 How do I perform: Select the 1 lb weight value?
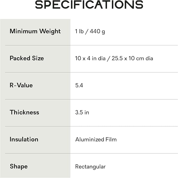point(80,32)
